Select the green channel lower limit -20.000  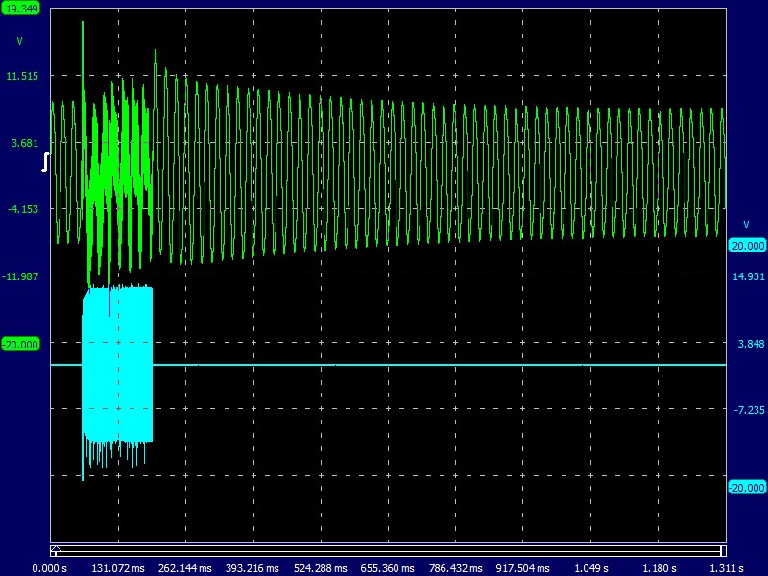(20, 345)
